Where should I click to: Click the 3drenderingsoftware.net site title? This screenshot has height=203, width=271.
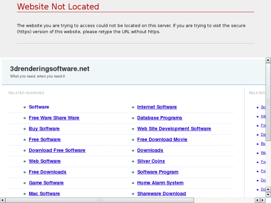tap(50, 69)
